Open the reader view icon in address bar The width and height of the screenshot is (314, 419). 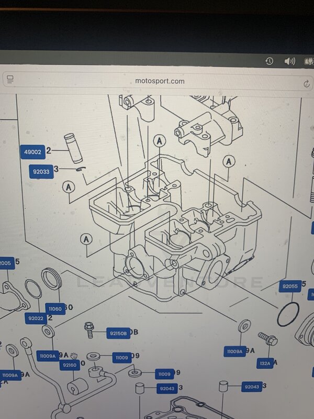[x=10, y=79]
